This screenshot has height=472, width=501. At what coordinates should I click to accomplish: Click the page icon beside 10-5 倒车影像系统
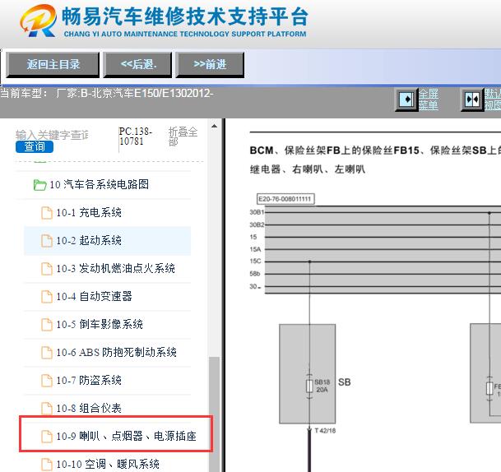tap(47, 325)
